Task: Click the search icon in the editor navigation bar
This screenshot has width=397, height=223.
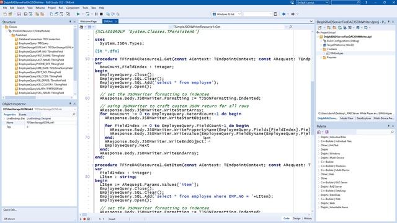Action: pyautogui.click(x=290, y=27)
